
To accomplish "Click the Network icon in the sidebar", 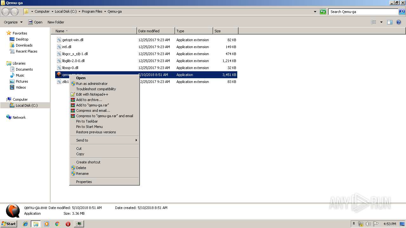I will click(x=9, y=117).
